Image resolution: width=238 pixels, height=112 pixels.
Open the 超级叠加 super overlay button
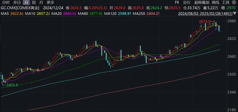click(x=202, y=2)
